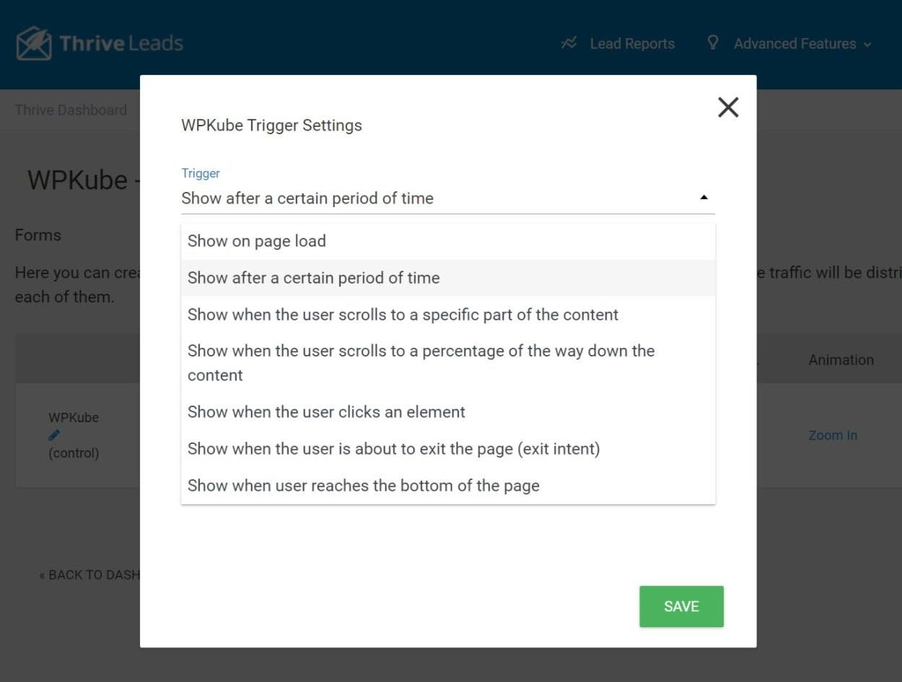Select "Show on page load" option
902x682 pixels.
click(x=448, y=241)
